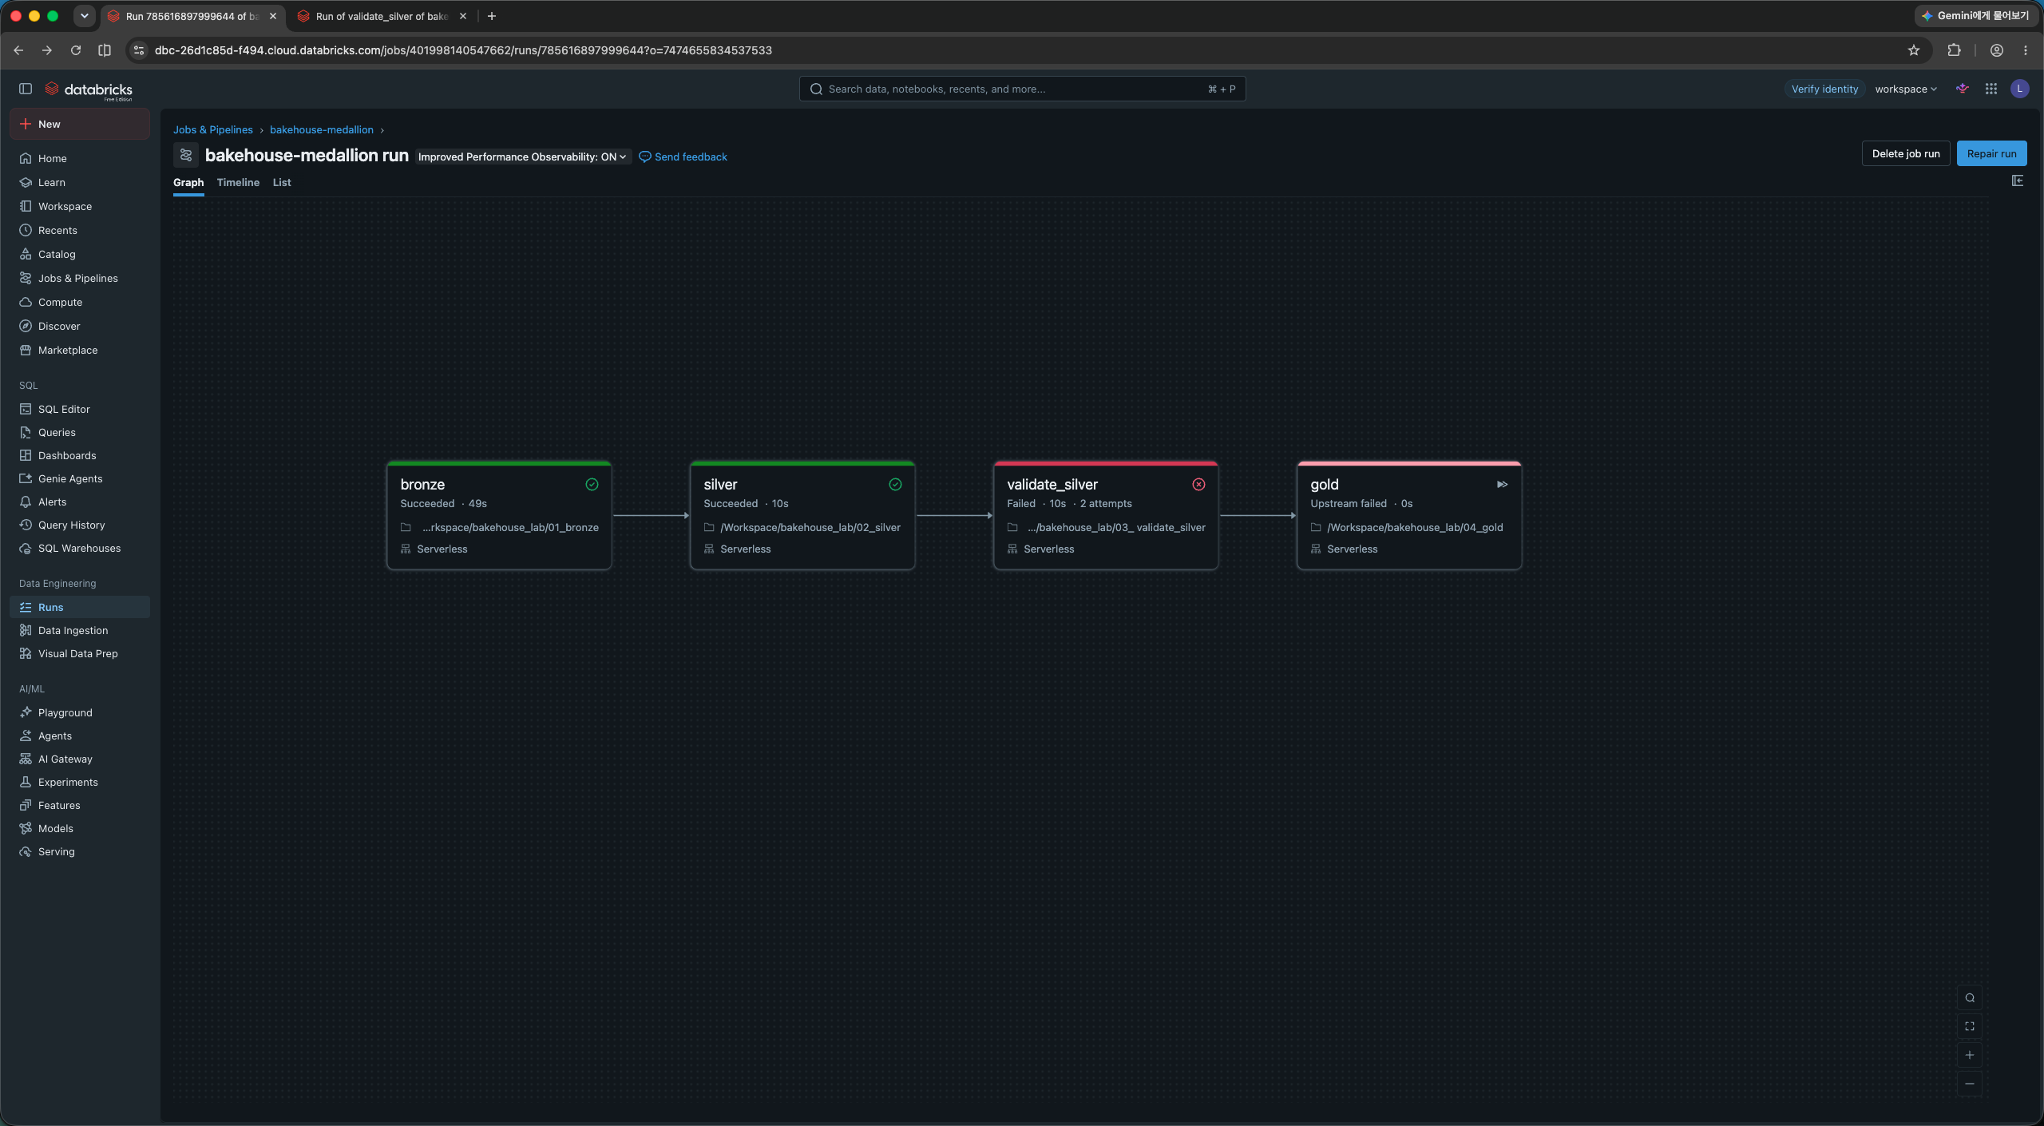Zoom out the graph with minus
Image resolution: width=2044 pixels, height=1126 pixels.
pos(1970,1084)
